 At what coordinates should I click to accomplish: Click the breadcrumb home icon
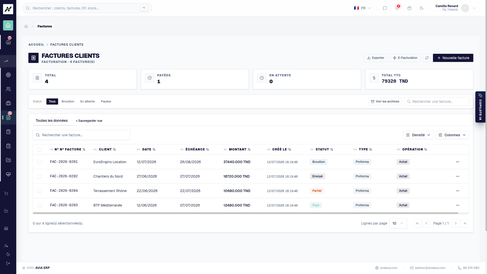tap(26, 26)
